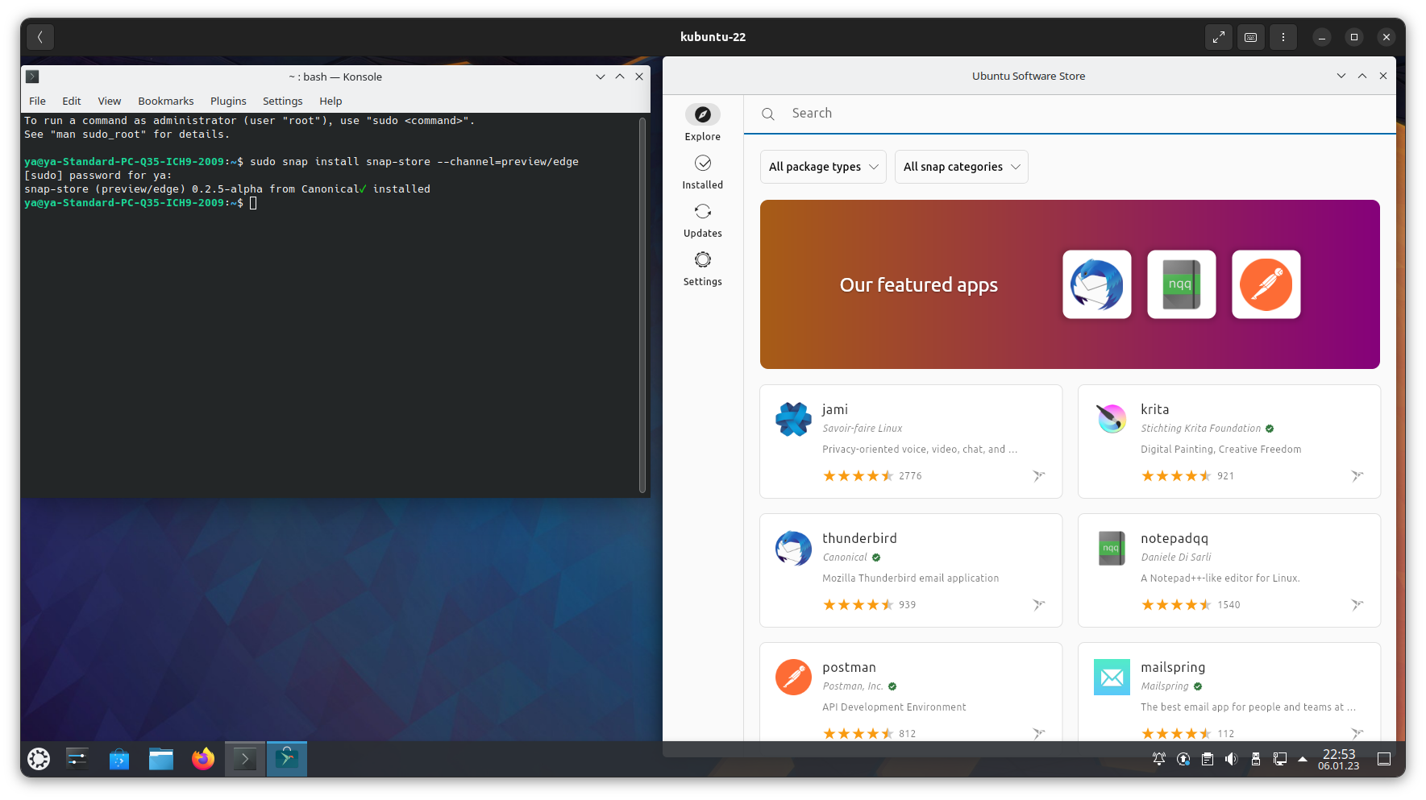The height and width of the screenshot is (800, 1426).
Task: Open Discover from the taskbar
Action: pos(119,759)
